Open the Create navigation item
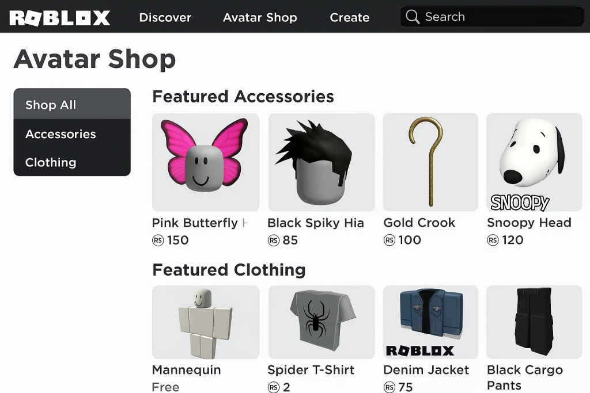590x393 pixels. (350, 17)
